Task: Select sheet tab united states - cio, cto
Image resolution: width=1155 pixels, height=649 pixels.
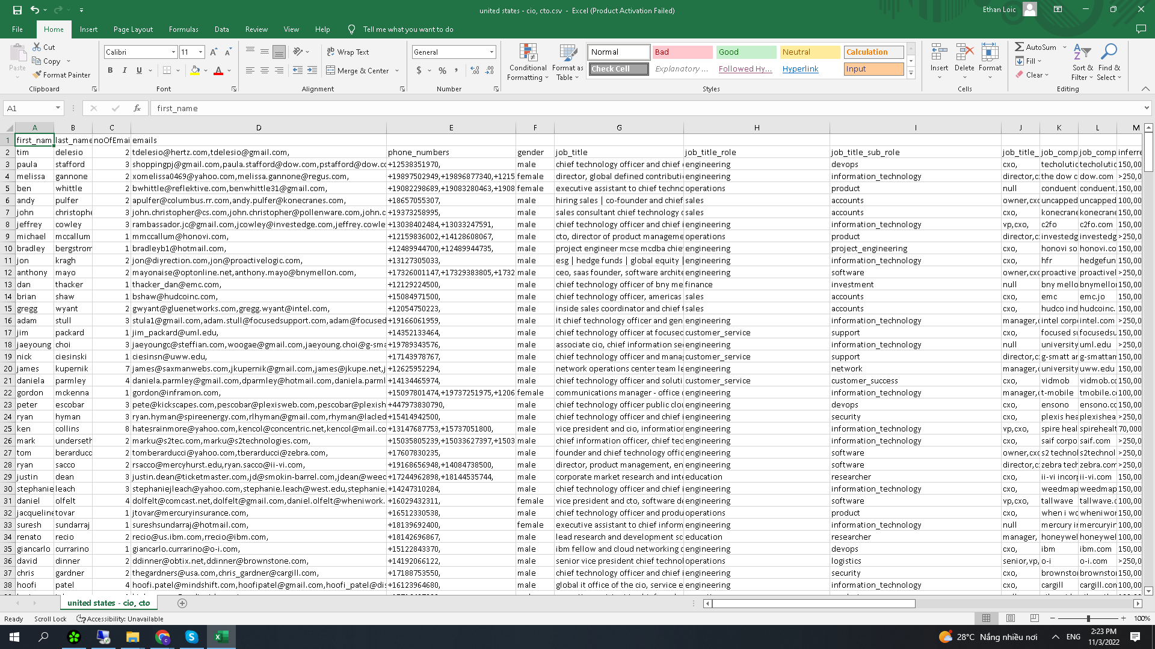Action: [x=108, y=603]
